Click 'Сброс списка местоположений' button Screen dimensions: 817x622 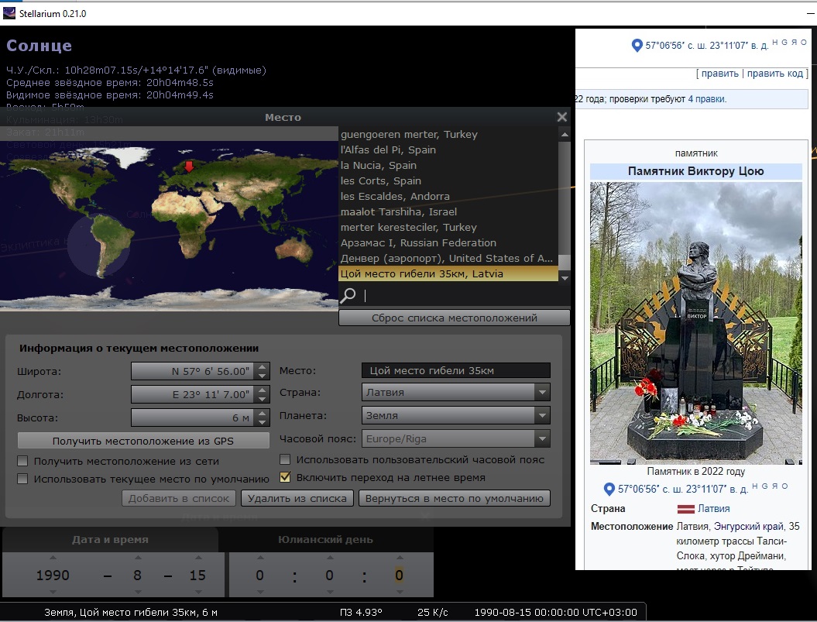455,318
